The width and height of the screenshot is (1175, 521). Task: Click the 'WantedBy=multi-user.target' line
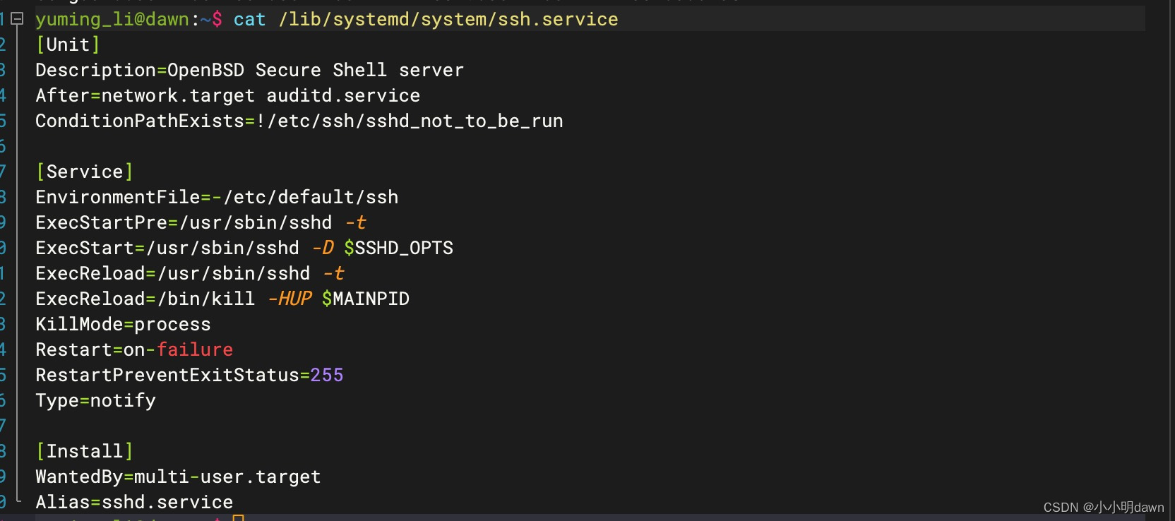pos(178,477)
